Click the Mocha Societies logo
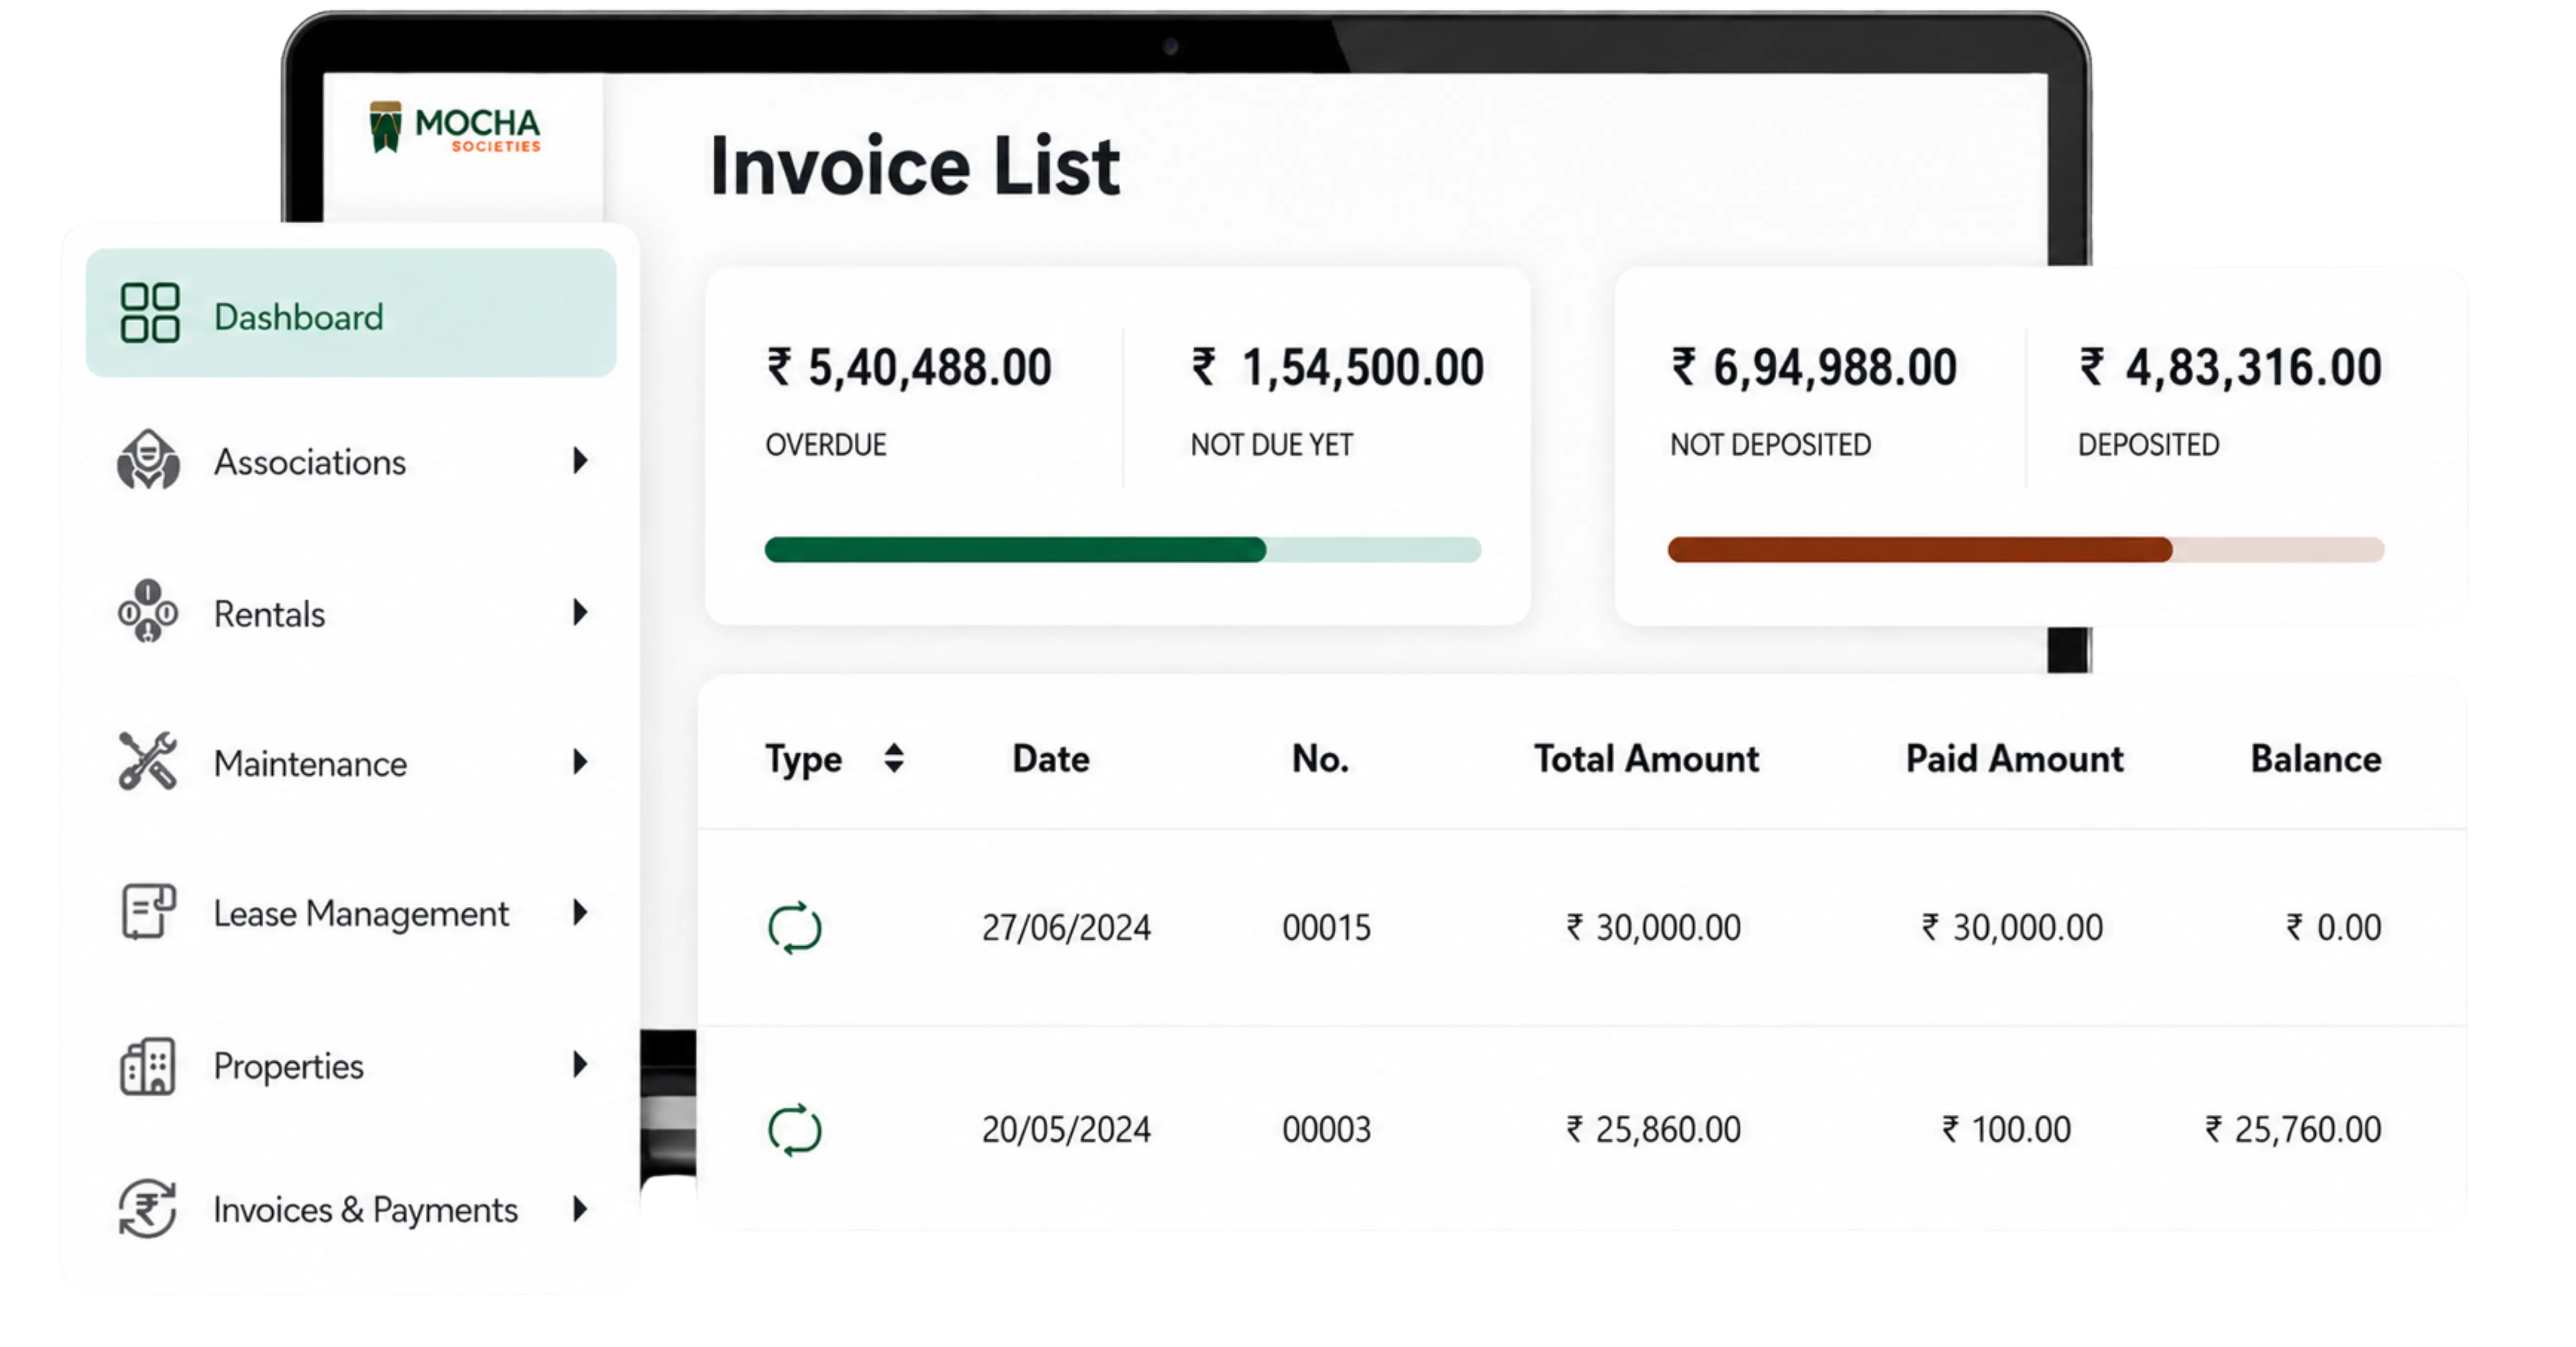 tap(455, 128)
